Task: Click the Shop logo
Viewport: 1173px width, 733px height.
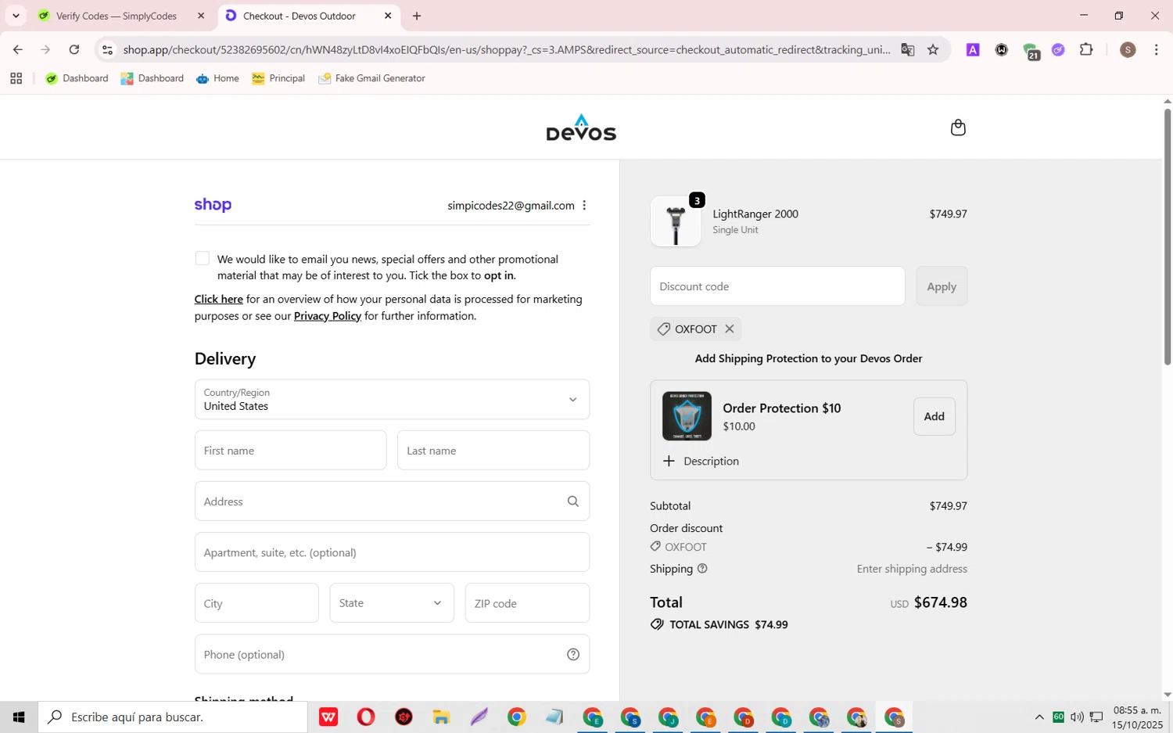Action: (213, 205)
